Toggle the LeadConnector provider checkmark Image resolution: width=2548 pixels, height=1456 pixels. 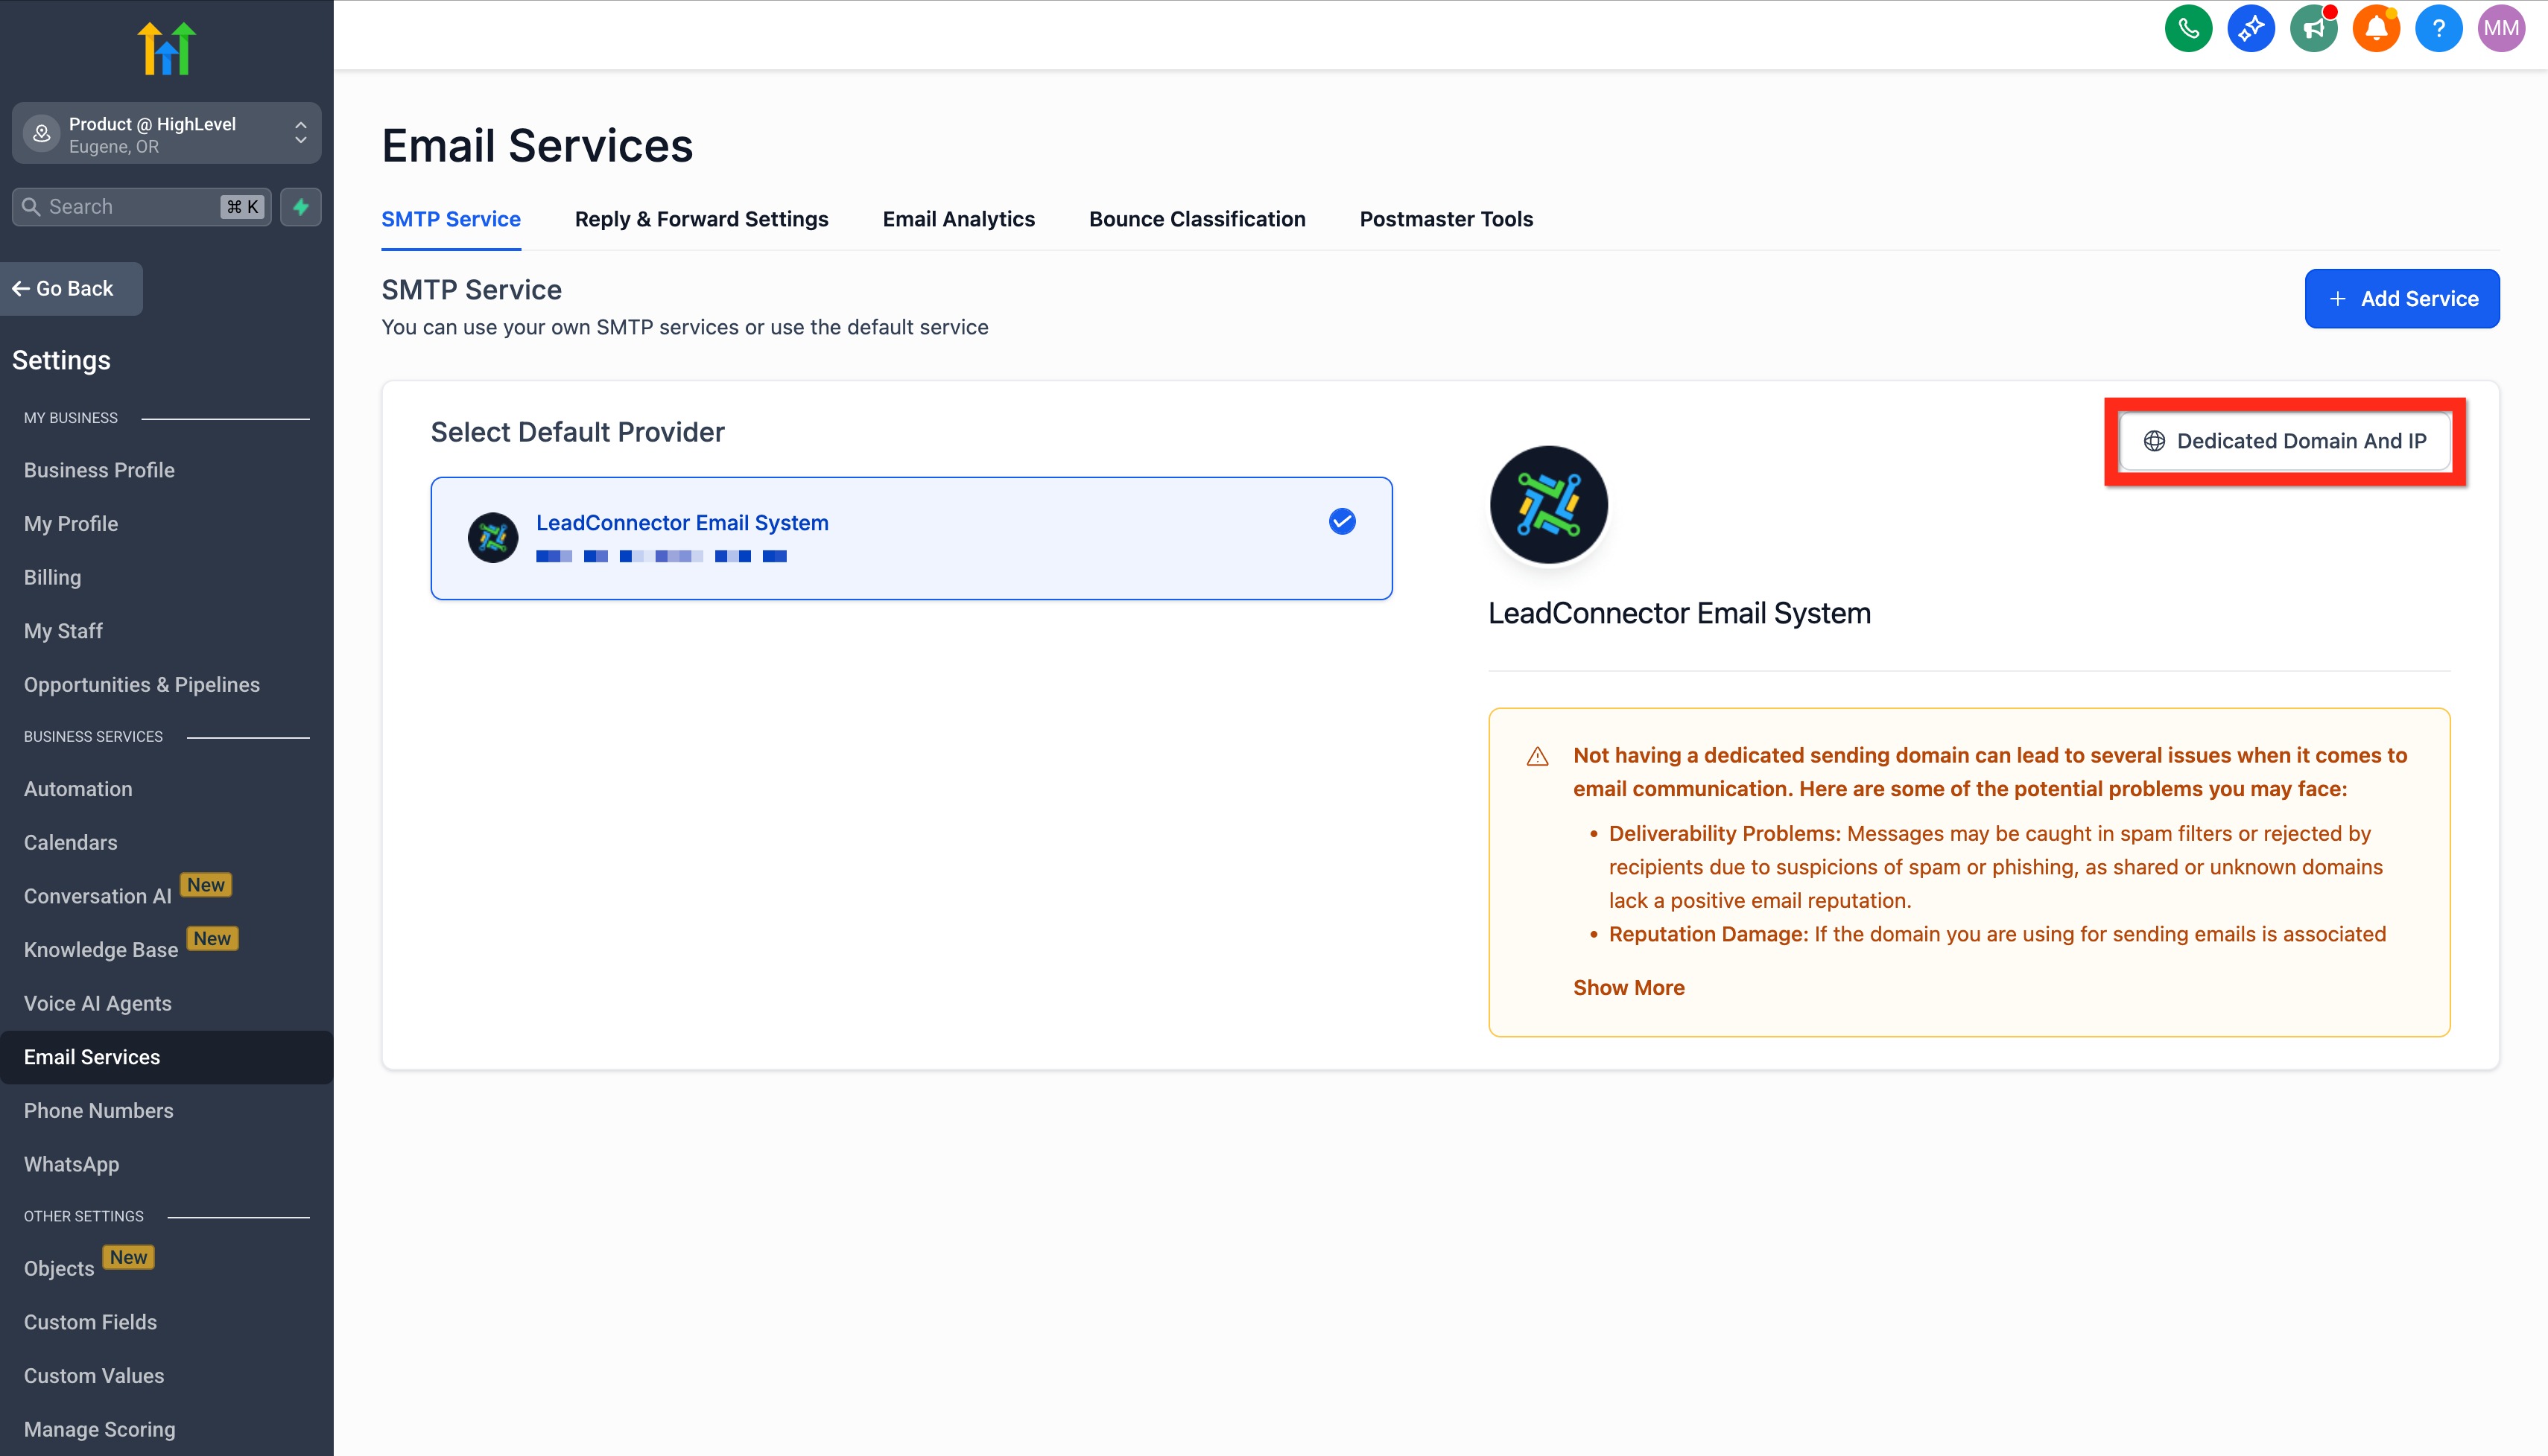[x=1342, y=521]
